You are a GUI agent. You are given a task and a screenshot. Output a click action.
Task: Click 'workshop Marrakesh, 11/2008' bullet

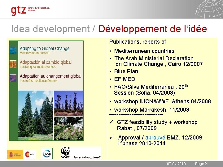point(151,110)
